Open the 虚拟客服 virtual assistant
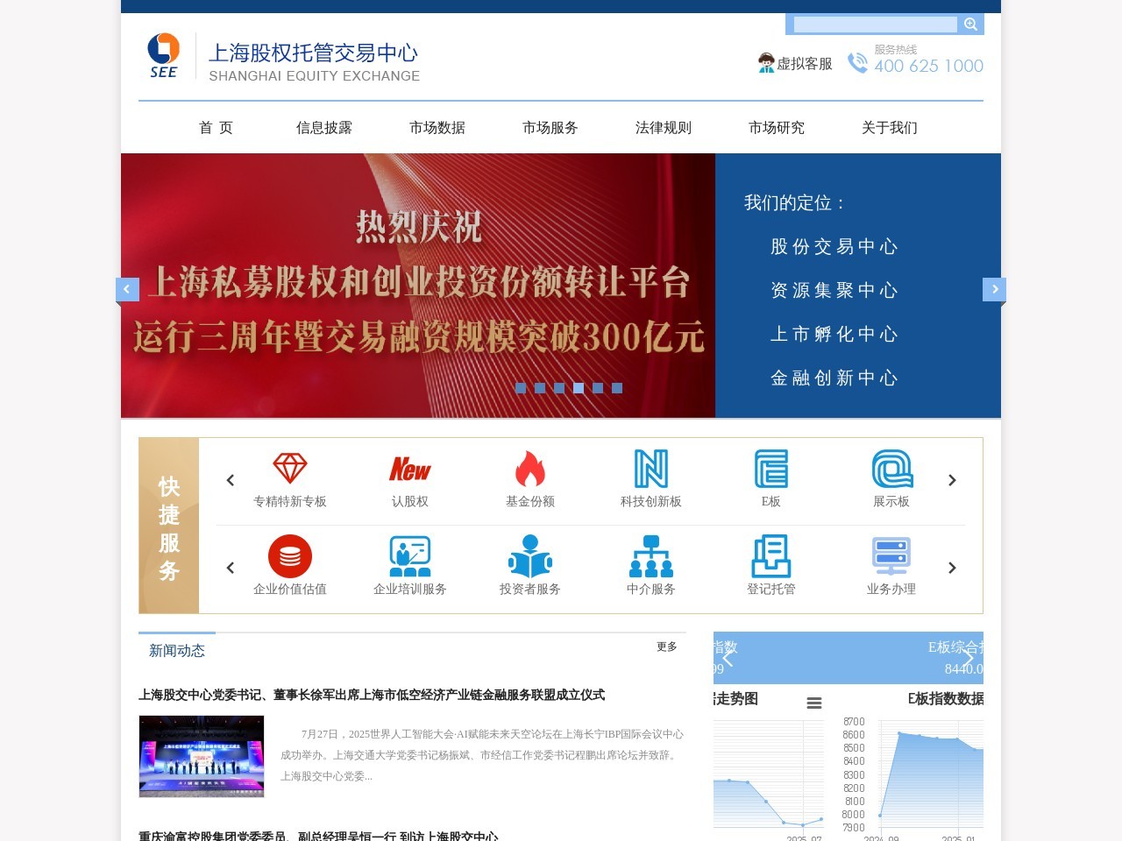 coord(795,63)
